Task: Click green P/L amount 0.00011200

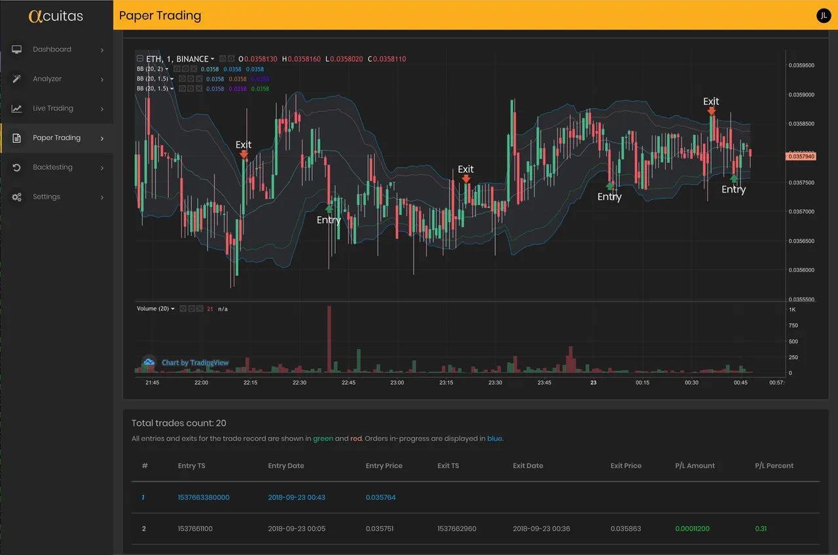Action: point(692,529)
